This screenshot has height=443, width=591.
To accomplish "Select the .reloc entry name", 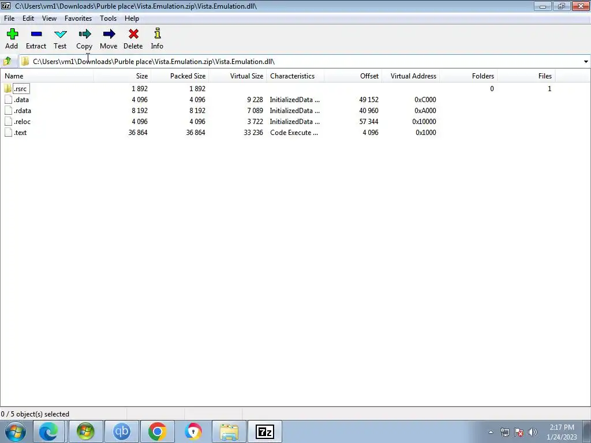I will [x=22, y=122].
